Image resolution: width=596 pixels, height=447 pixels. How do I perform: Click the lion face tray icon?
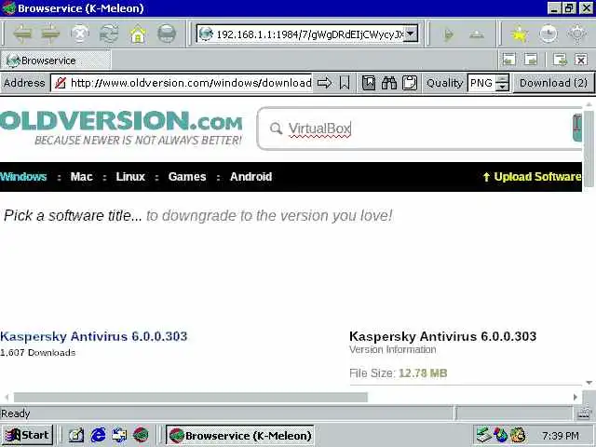point(518,435)
